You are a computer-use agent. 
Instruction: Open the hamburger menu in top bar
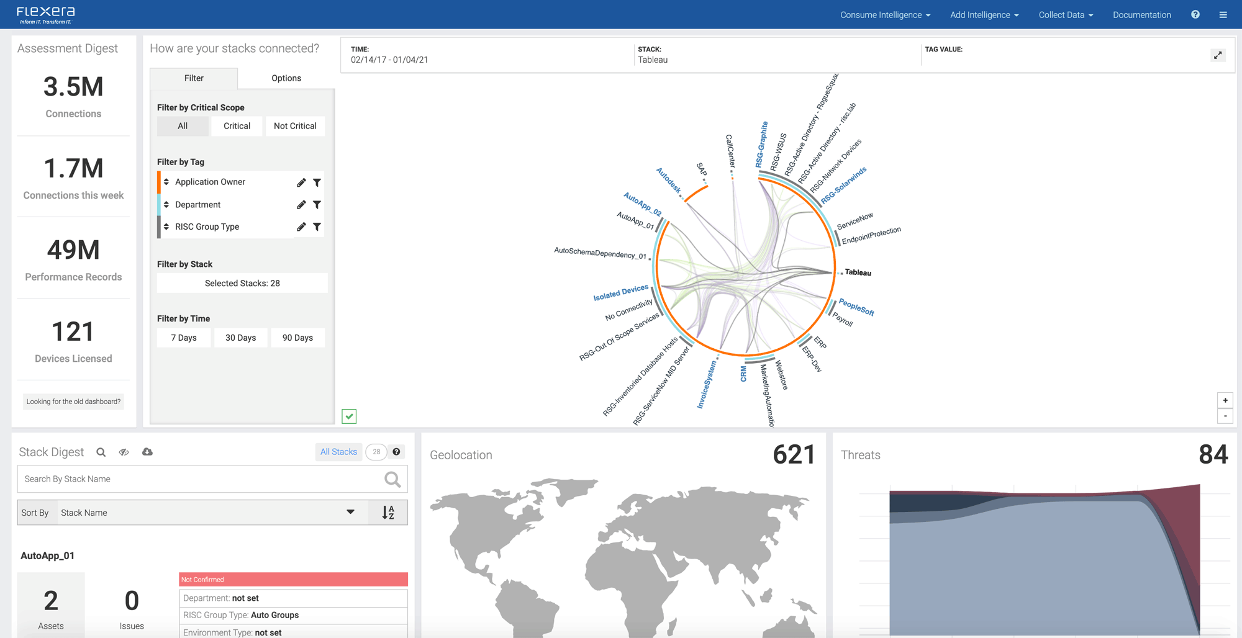(1223, 15)
